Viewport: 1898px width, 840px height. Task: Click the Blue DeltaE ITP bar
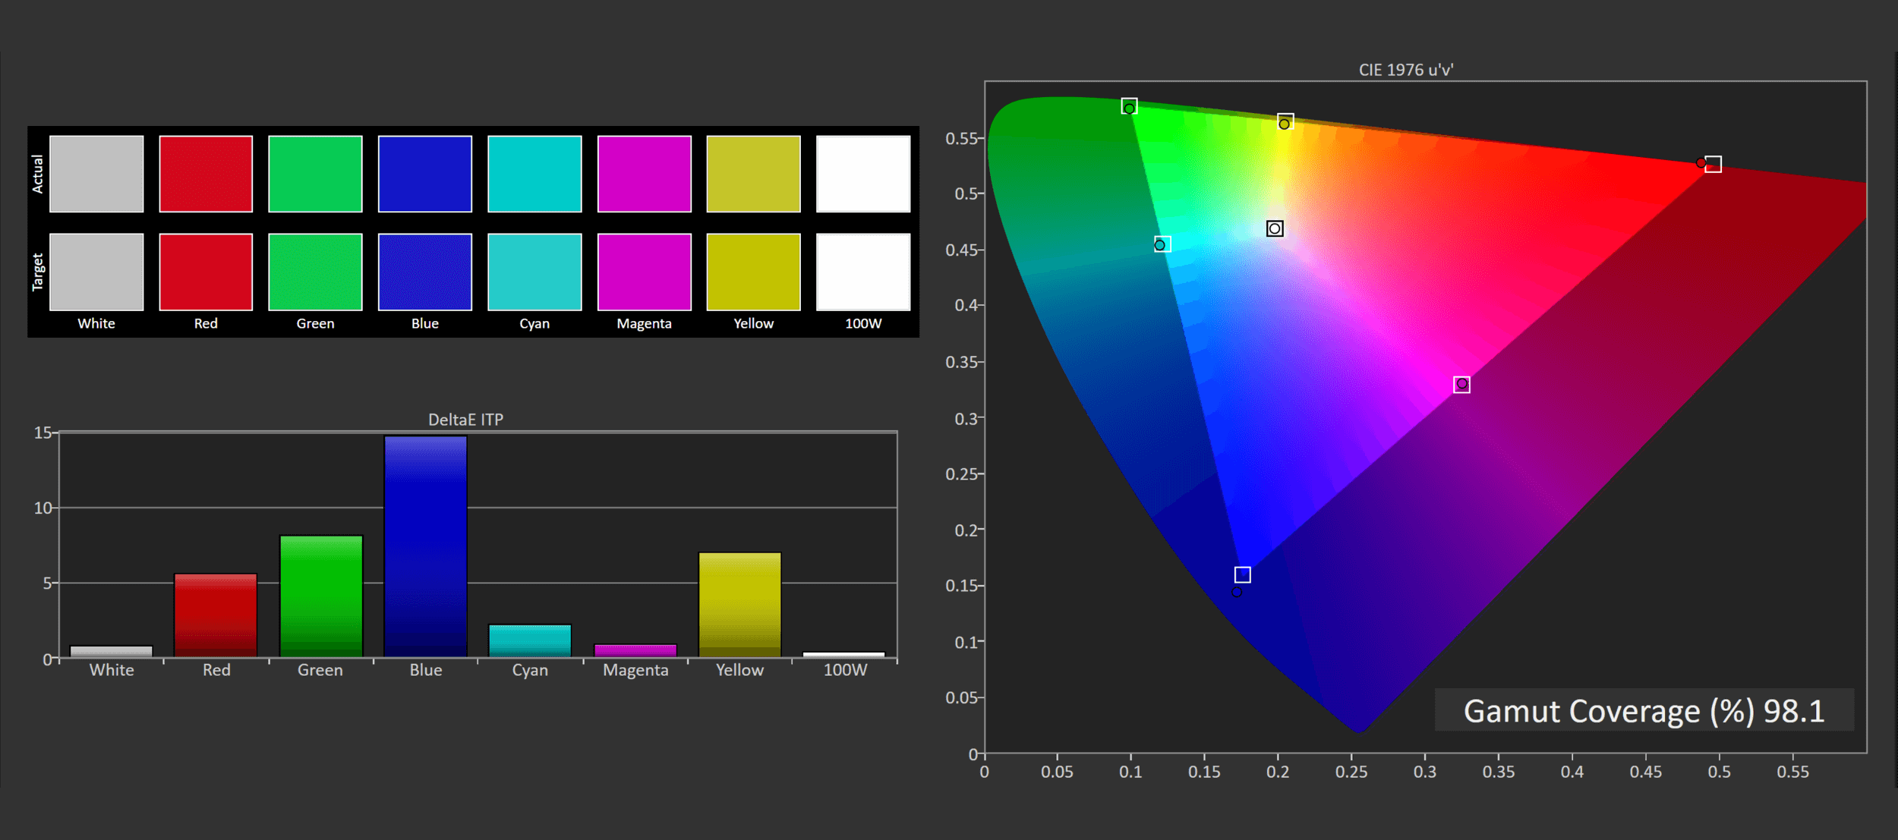coord(425,546)
